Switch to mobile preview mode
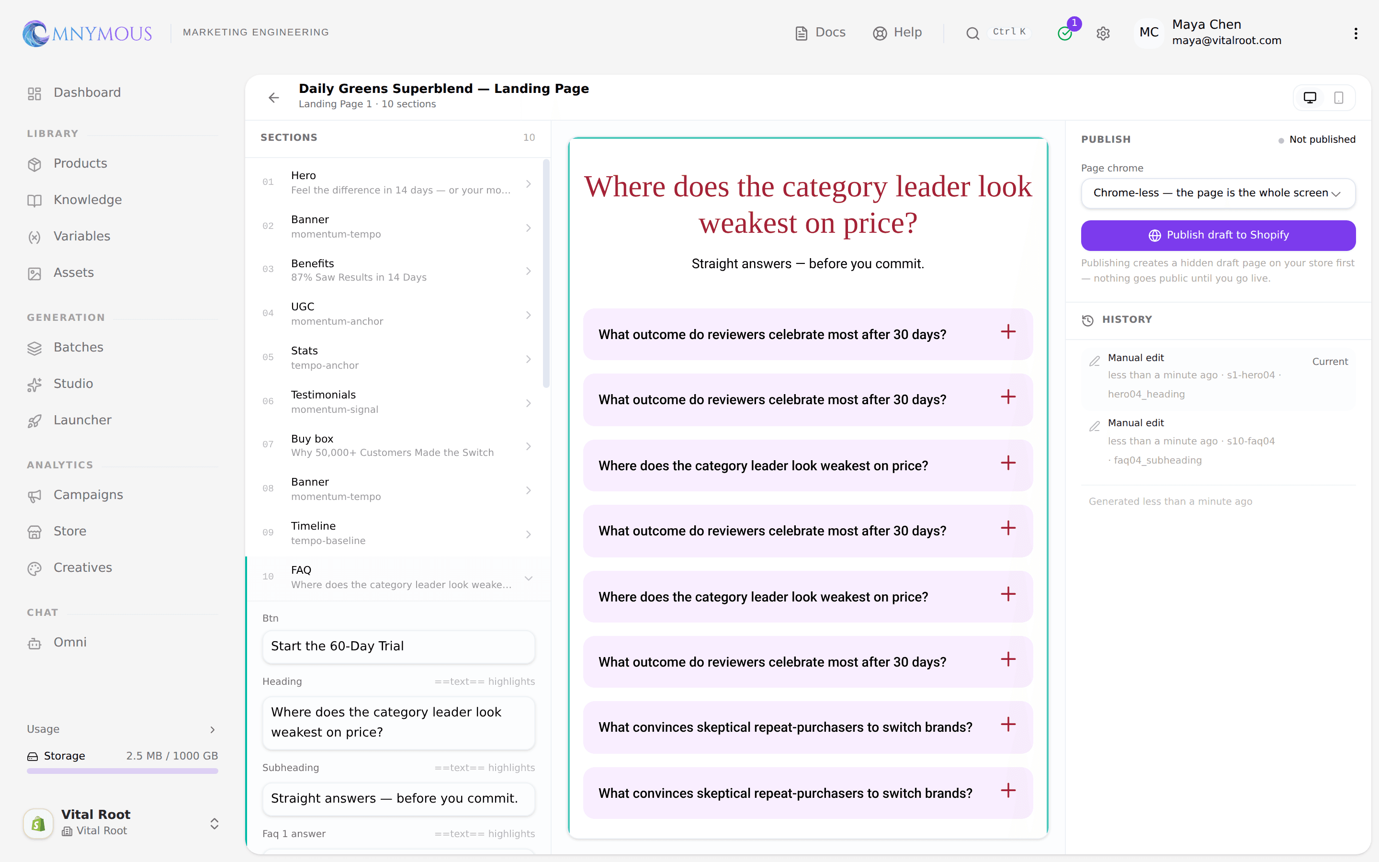1379x862 pixels. (1339, 98)
